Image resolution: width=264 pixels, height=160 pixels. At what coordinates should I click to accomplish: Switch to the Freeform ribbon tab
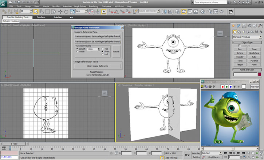click(41, 17)
